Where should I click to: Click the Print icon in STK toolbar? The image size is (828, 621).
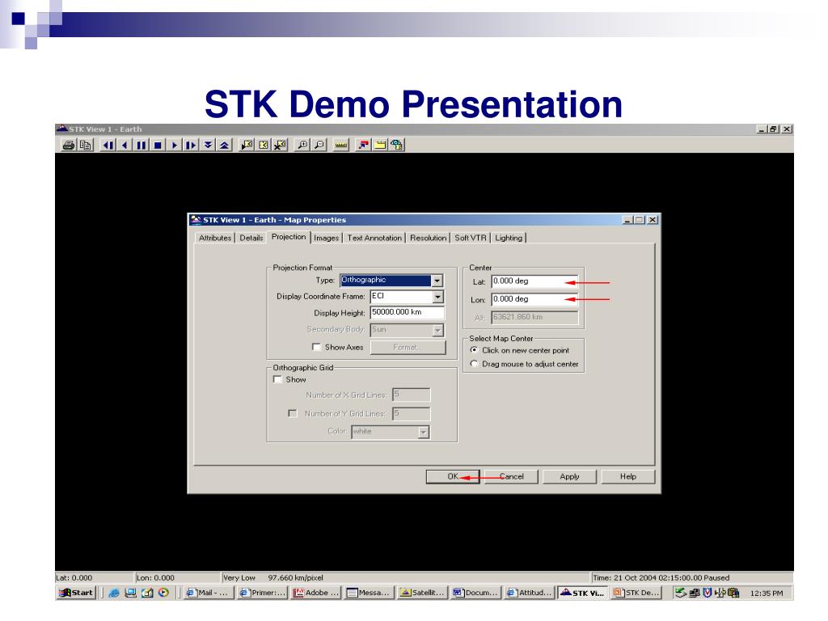tap(69, 145)
